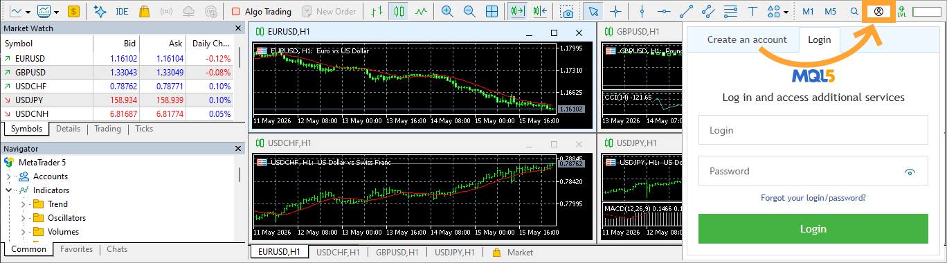This screenshot has width=947, height=263.
Task: Switch to M1 timeframe
Action: click(x=808, y=11)
